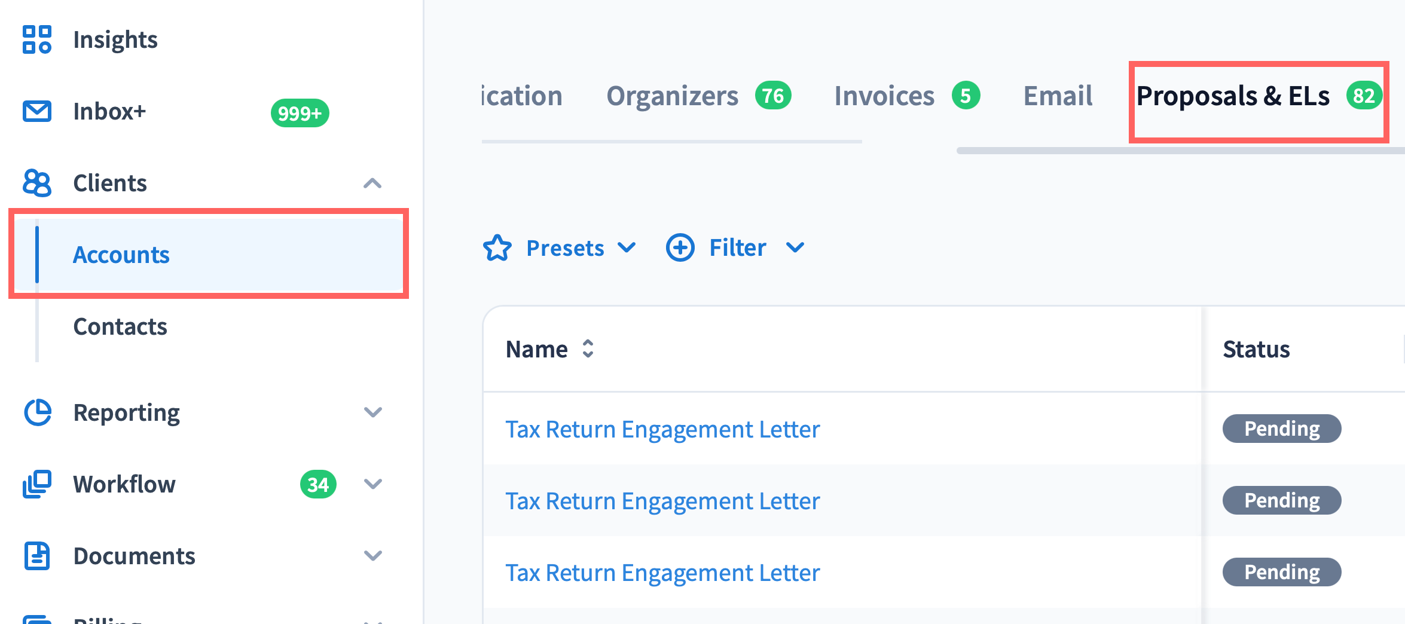Click the Documents file icon
The height and width of the screenshot is (624, 1405).
click(x=37, y=556)
